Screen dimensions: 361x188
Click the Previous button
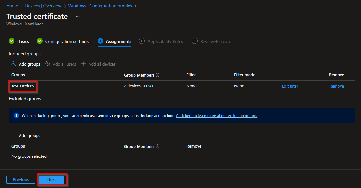[x=20, y=179]
